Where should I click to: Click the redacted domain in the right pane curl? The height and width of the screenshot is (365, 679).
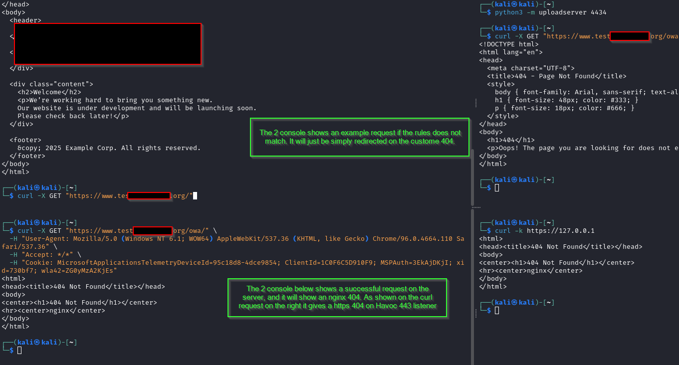(x=630, y=36)
